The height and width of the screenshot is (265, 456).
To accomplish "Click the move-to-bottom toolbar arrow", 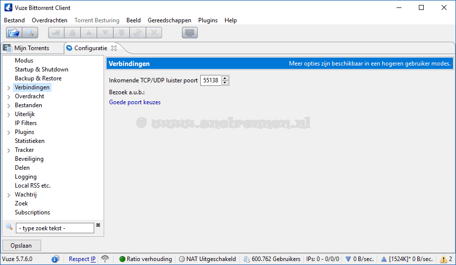I will (x=121, y=33).
